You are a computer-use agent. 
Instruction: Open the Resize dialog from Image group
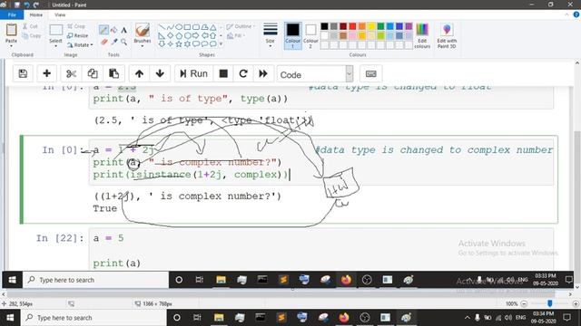tap(77, 35)
